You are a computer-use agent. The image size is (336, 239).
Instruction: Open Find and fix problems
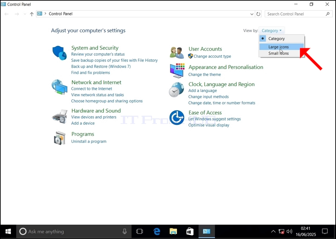(x=91, y=73)
